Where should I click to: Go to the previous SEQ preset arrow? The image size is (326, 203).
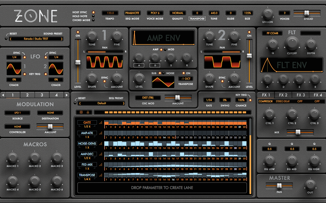(79, 103)
